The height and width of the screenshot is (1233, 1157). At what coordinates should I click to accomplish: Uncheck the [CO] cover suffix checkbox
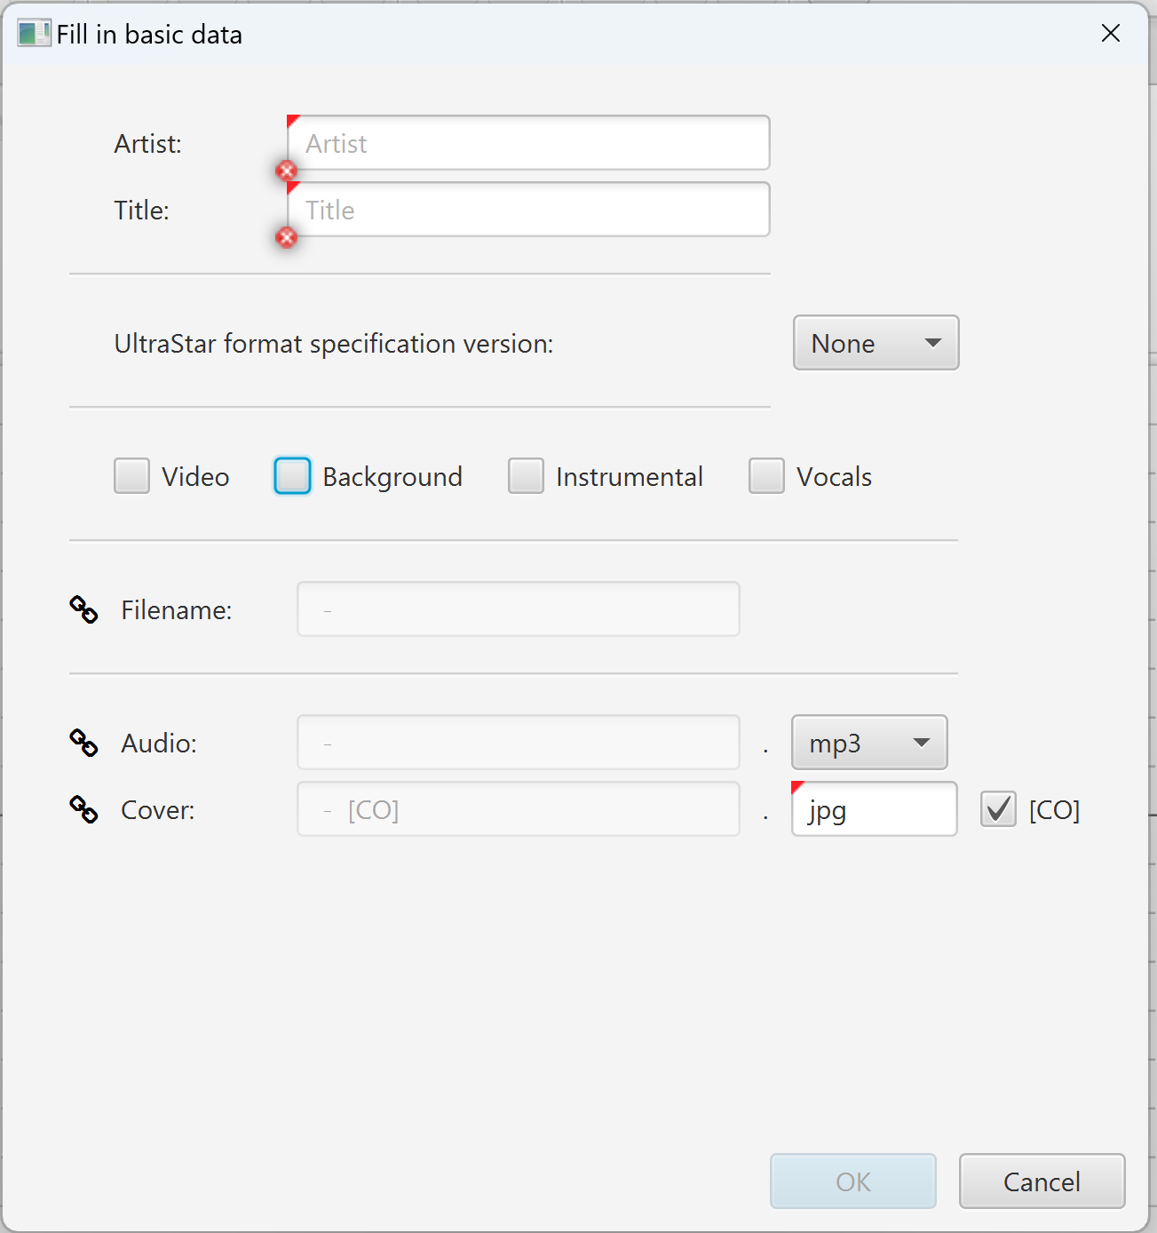tap(998, 809)
